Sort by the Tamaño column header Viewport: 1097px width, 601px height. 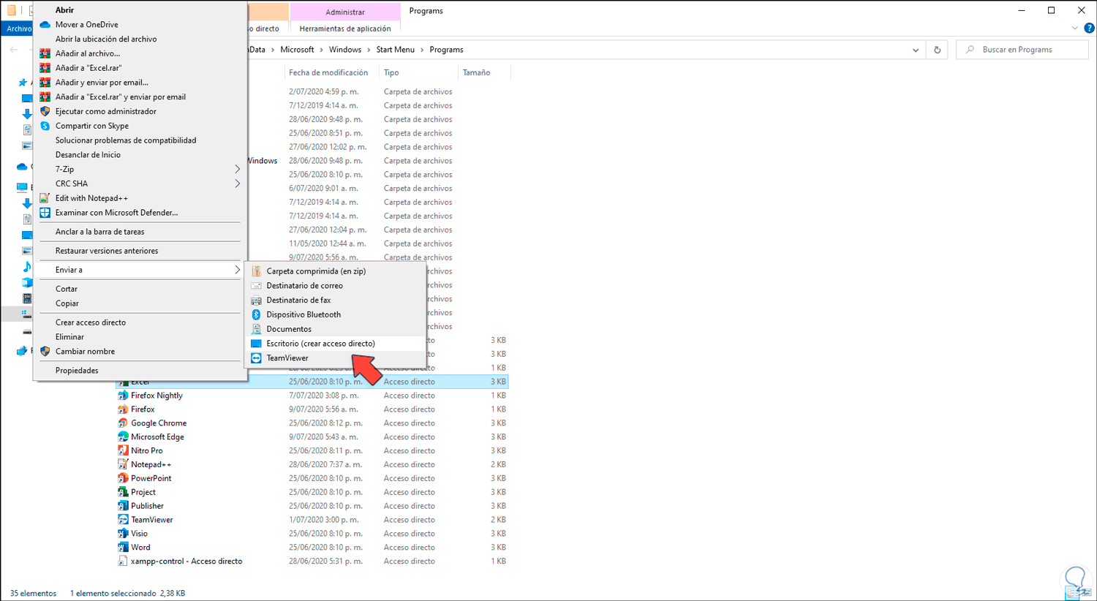pyautogui.click(x=476, y=72)
